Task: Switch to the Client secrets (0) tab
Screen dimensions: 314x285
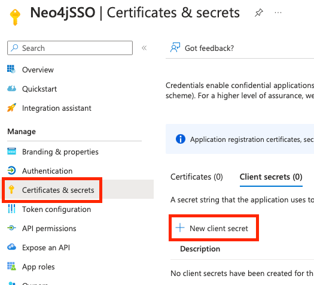Action: [x=271, y=177]
